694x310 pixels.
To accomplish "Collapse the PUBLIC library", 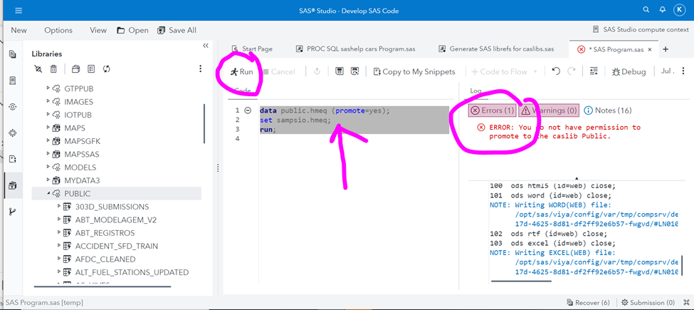I will 48,194.
